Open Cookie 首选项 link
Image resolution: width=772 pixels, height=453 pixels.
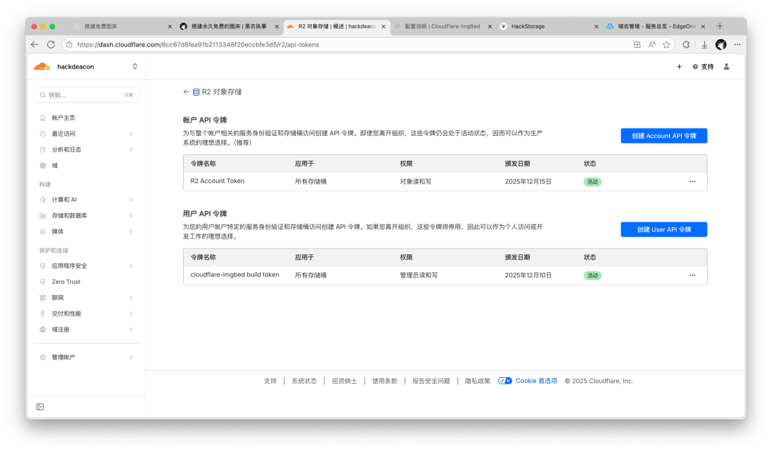536,381
